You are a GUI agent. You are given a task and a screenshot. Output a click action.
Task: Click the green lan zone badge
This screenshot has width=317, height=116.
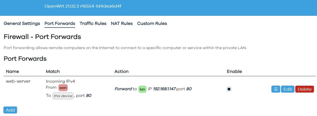142,89
